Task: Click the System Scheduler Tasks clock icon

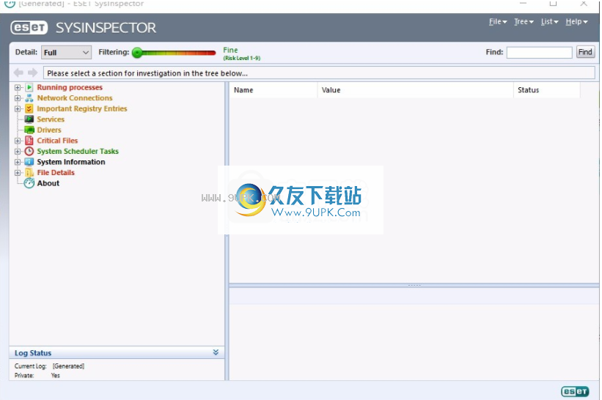Action: 29,151
